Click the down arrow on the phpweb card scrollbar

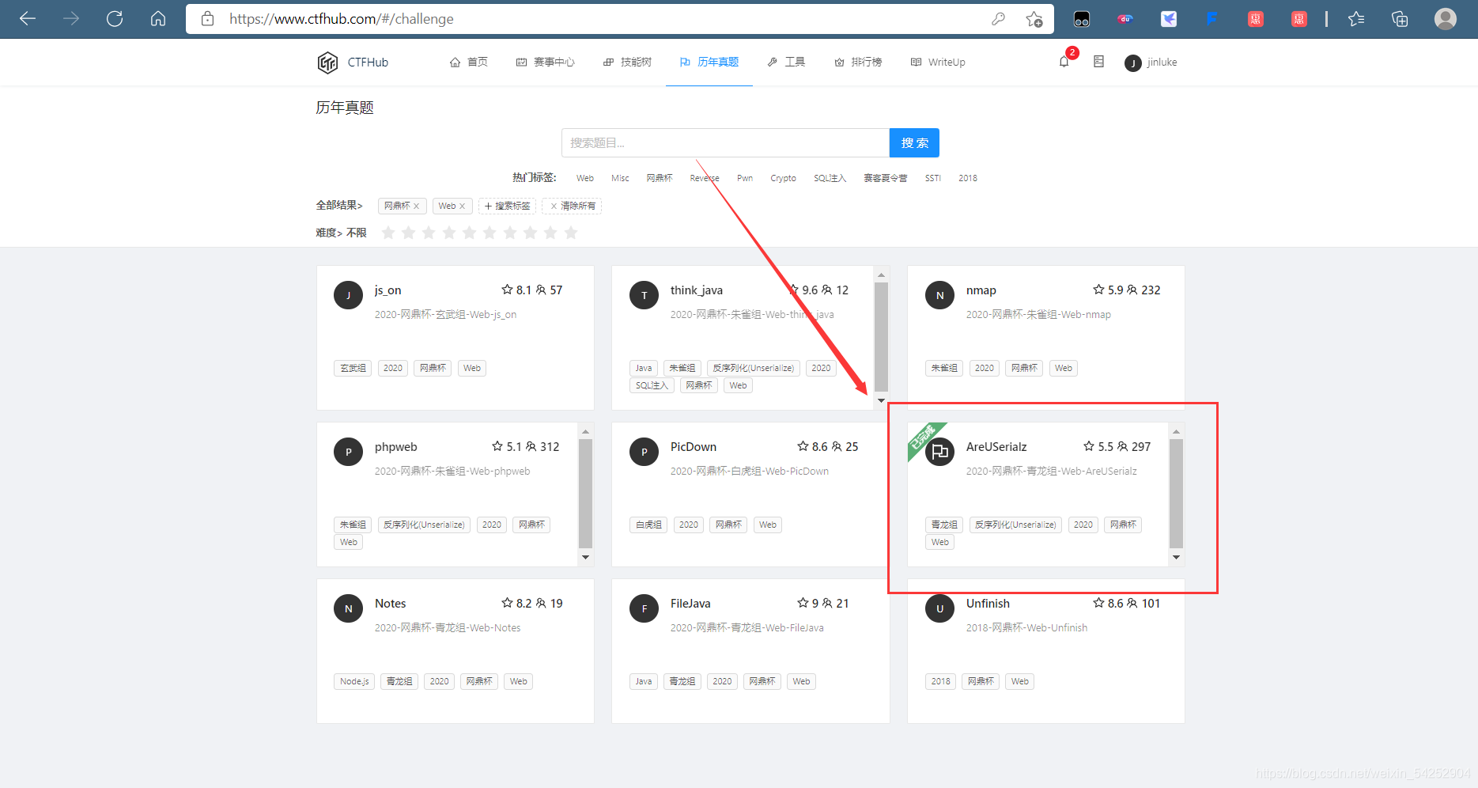point(585,557)
